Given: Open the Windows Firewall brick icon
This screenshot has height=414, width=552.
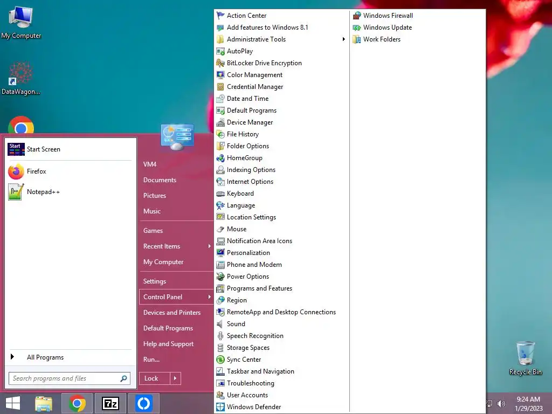Looking at the screenshot, I should 357,16.
